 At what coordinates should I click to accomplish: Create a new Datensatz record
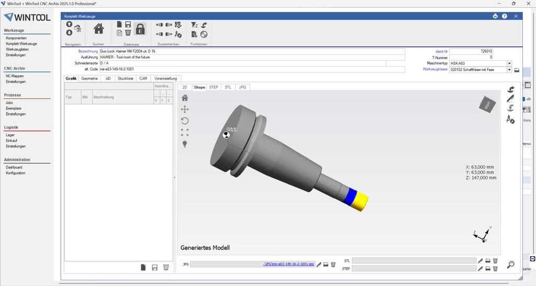(119, 24)
